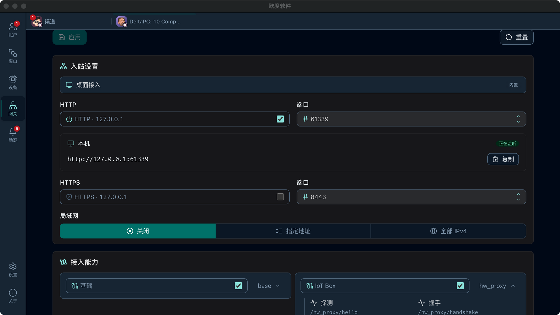
Task: Switch to the 渠道 tab
Action: 69,22
